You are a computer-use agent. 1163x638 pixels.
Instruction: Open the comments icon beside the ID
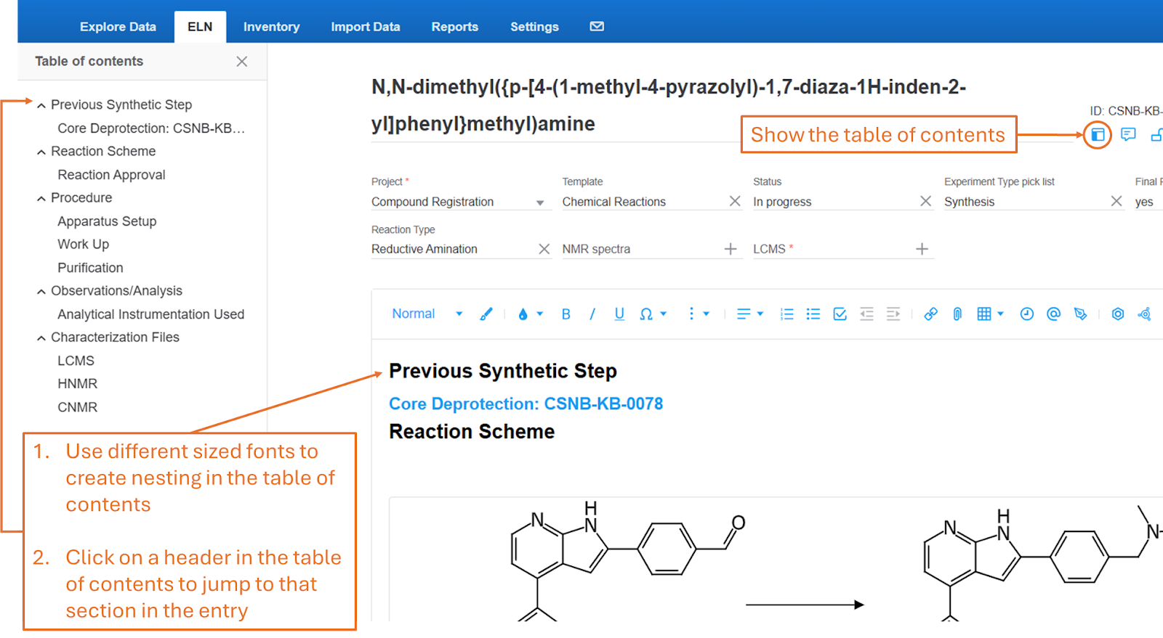[1128, 135]
